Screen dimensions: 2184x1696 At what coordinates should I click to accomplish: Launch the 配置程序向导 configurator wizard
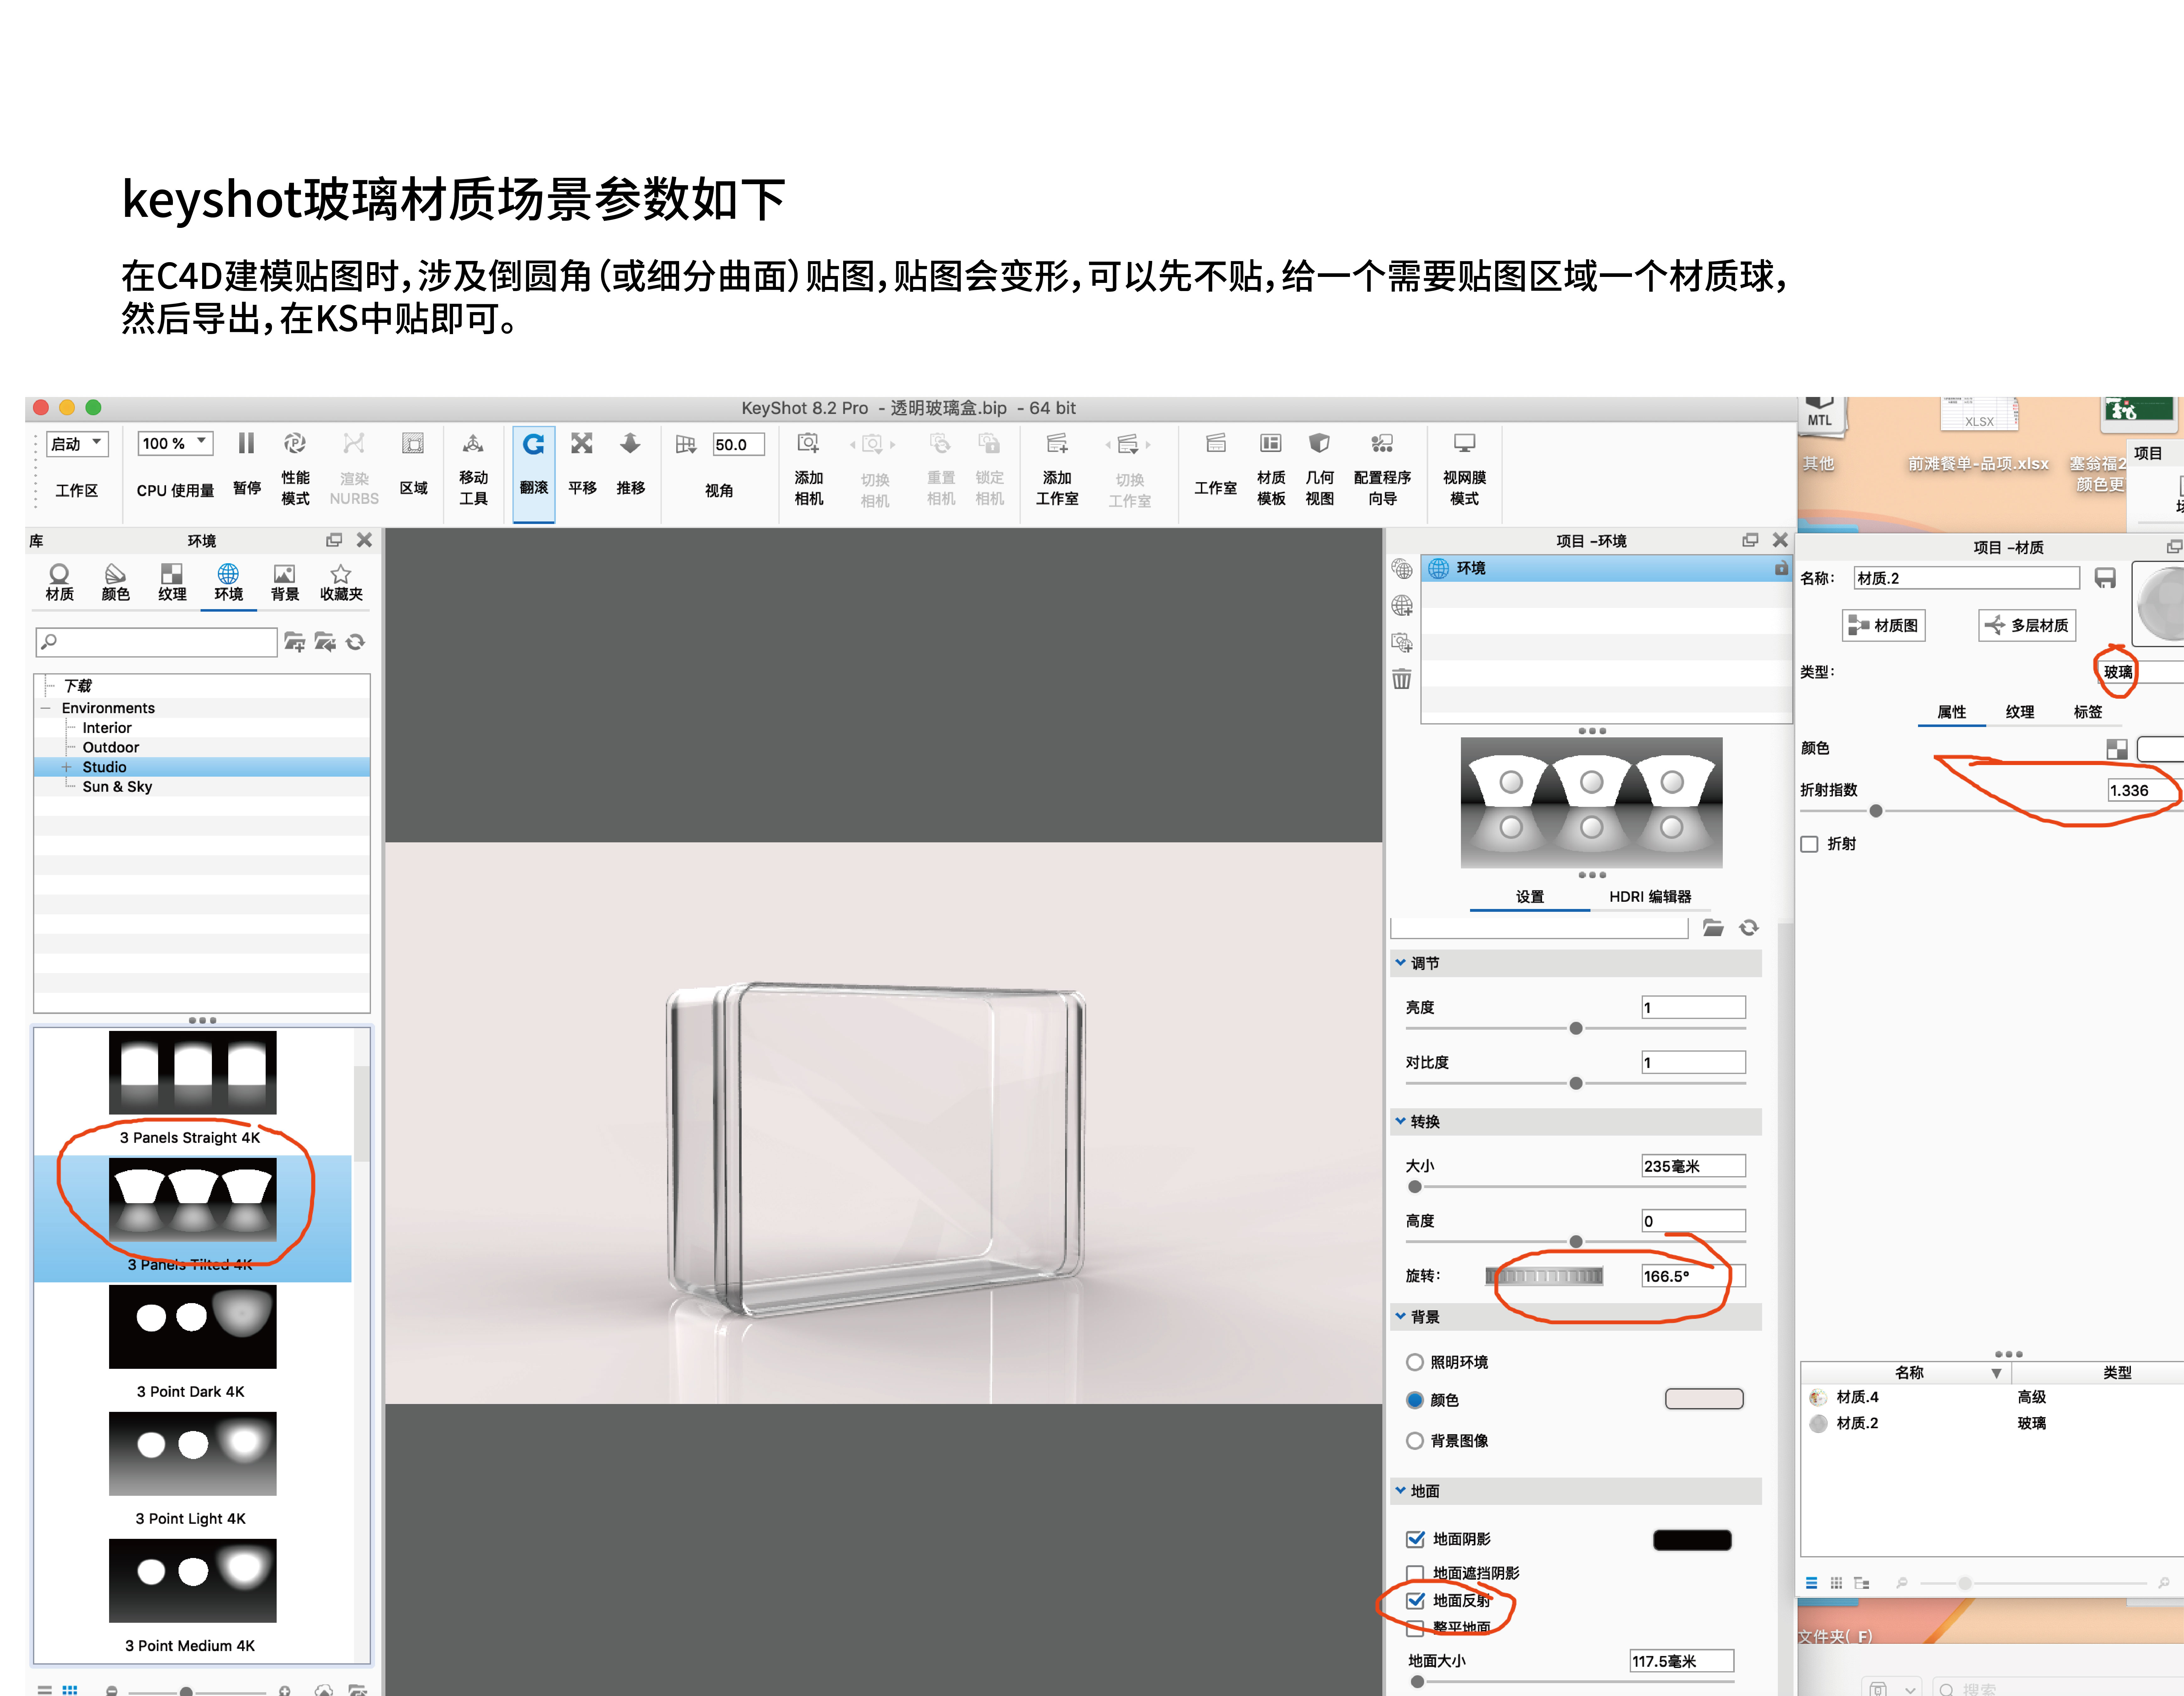click(x=1382, y=443)
